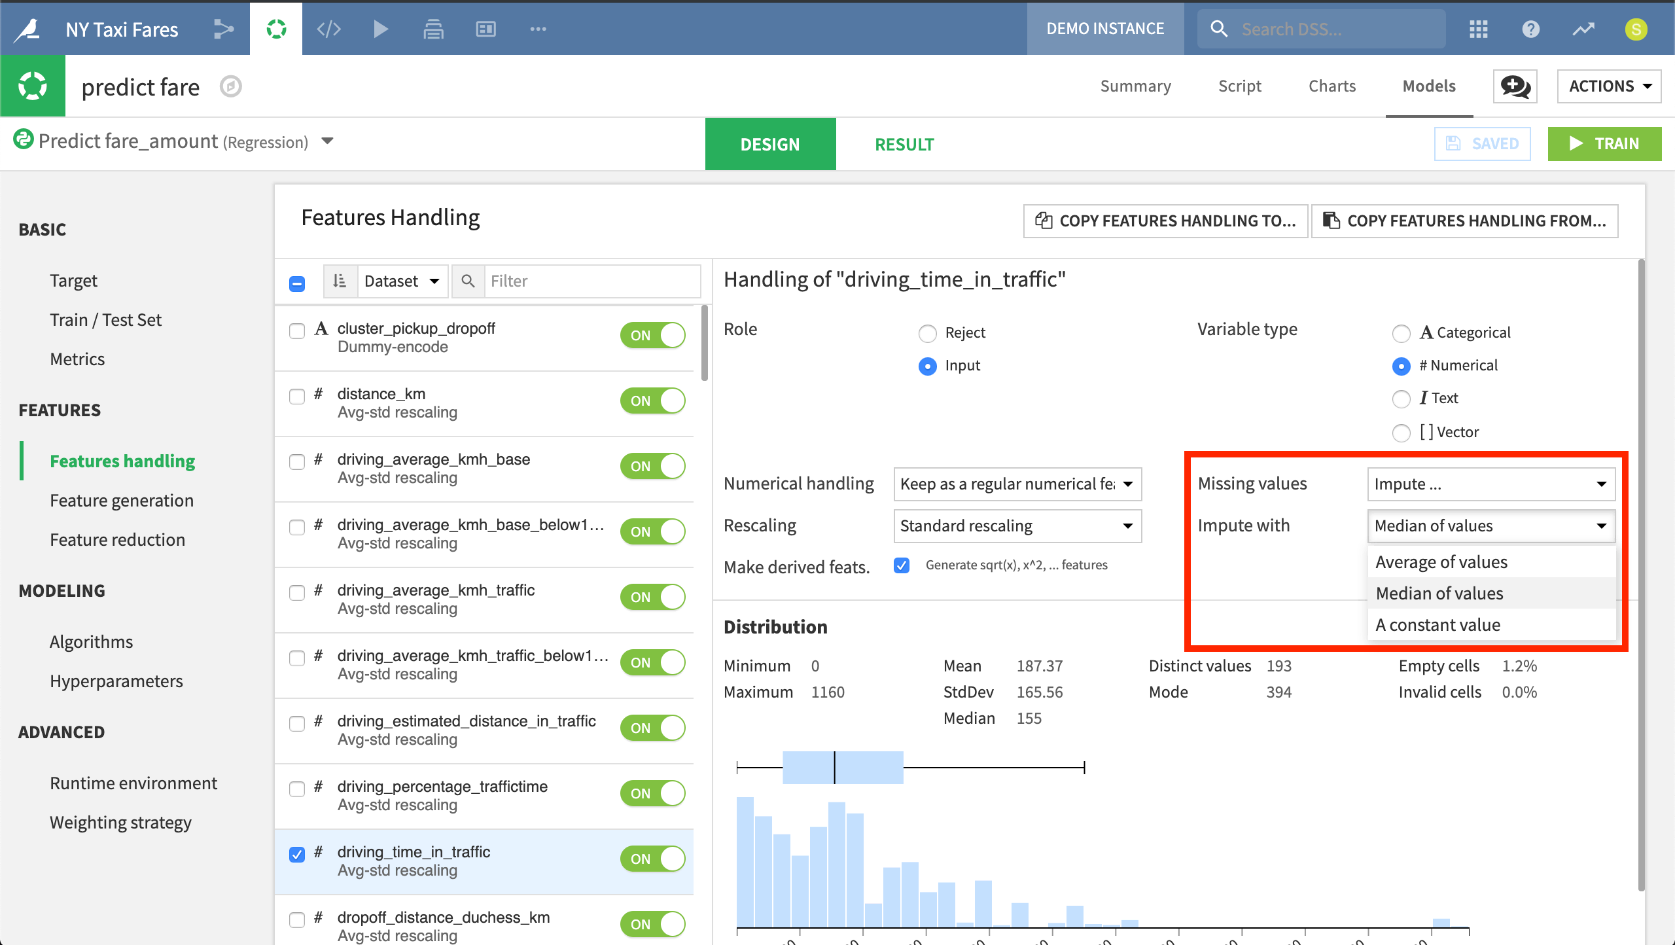Click COPY FEATURES HANDLING FROM button
The image size is (1675, 945).
coord(1465,221)
